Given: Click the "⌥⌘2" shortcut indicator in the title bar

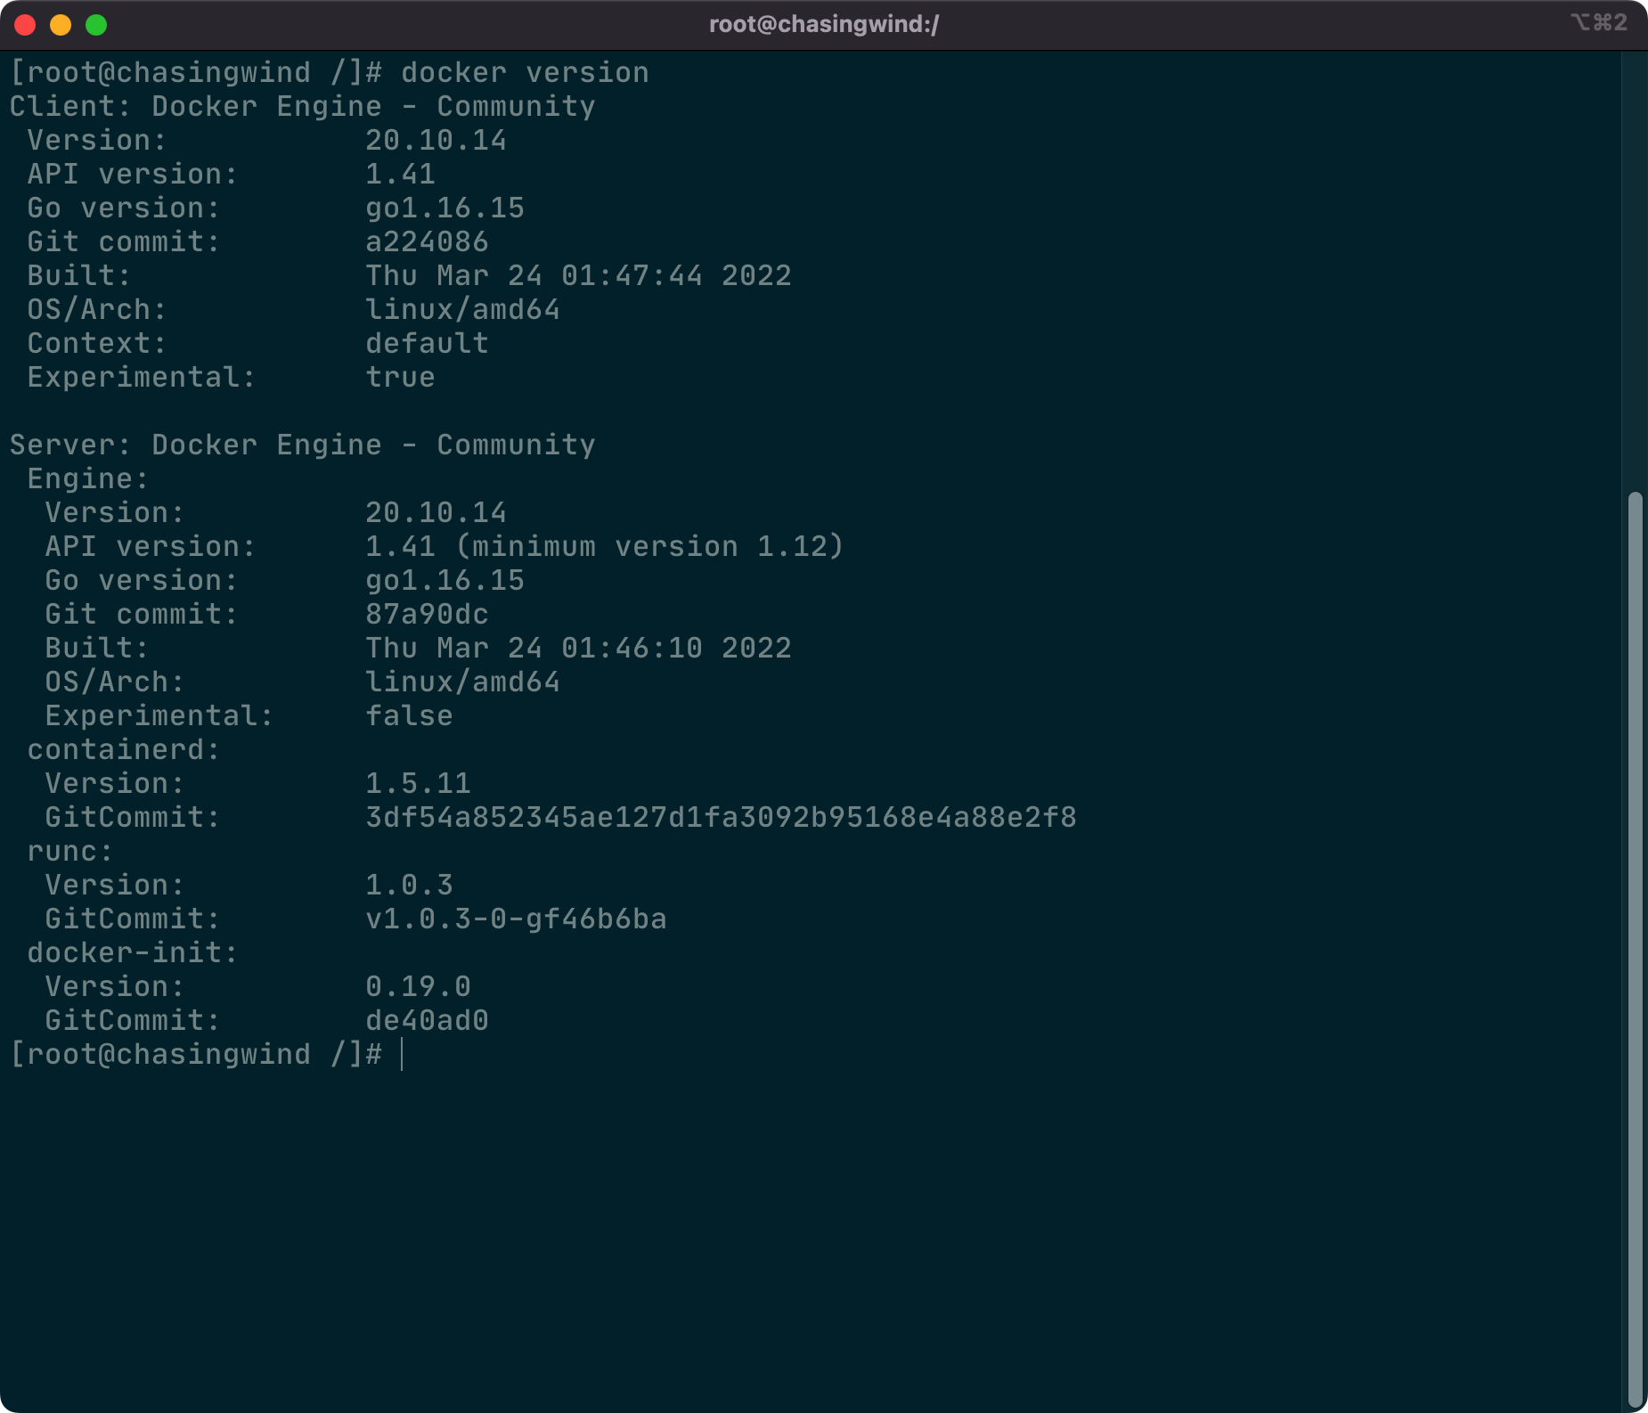Looking at the screenshot, I should [x=1599, y=22].
